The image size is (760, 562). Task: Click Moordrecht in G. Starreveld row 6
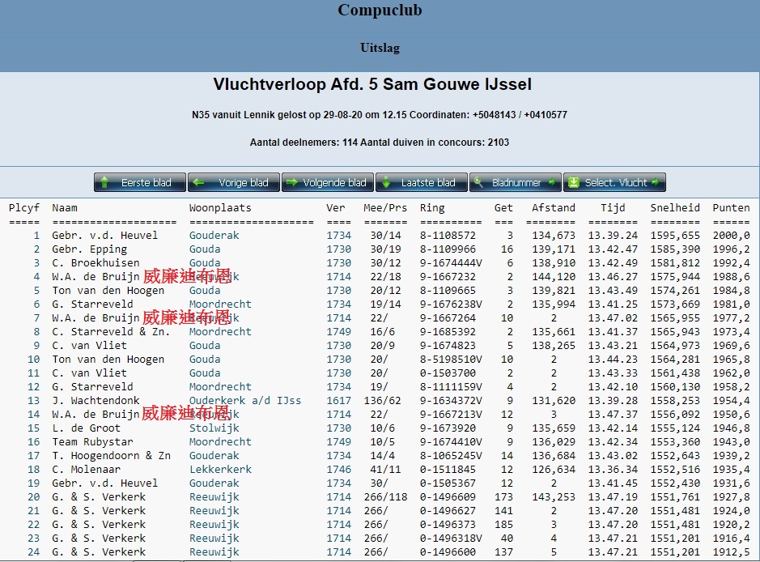[x=220, y=304]
